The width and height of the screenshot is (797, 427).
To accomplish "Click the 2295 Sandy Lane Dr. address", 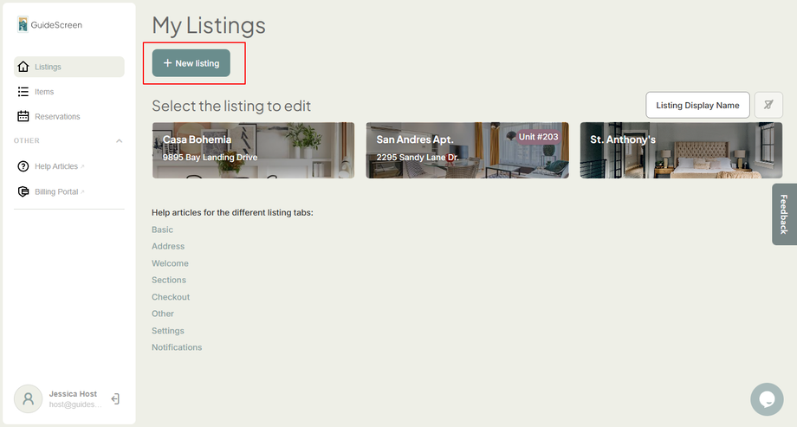I will coord(418,157).
